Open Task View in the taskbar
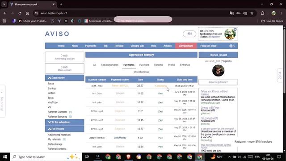The image size is (286, 161). point(87,157)
